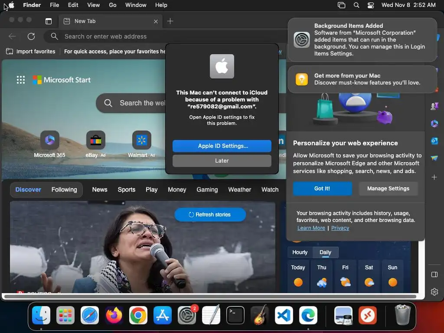The width and height of the screenshot is (444, 333).
Task: Open the Edge tab actions menu icon
Action: click(49, 21)
